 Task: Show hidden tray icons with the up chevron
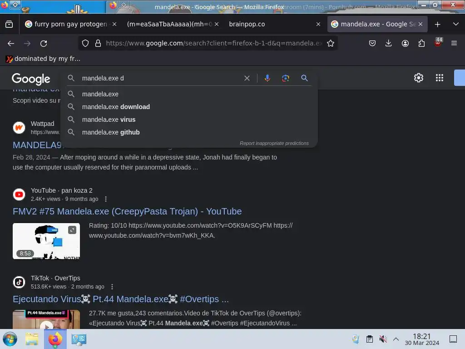pos(396,339)
